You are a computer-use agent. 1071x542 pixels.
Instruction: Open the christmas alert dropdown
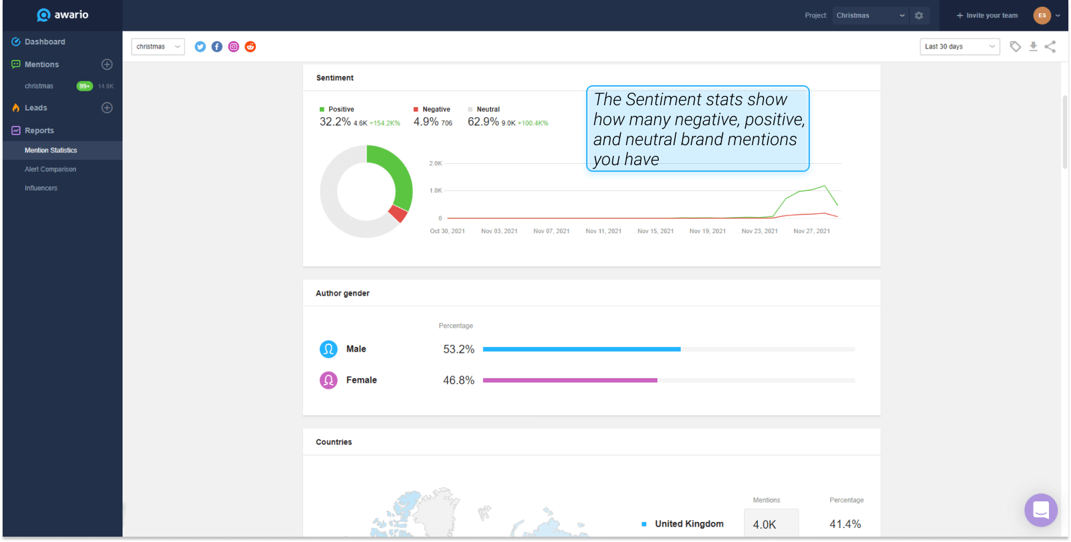158,47
